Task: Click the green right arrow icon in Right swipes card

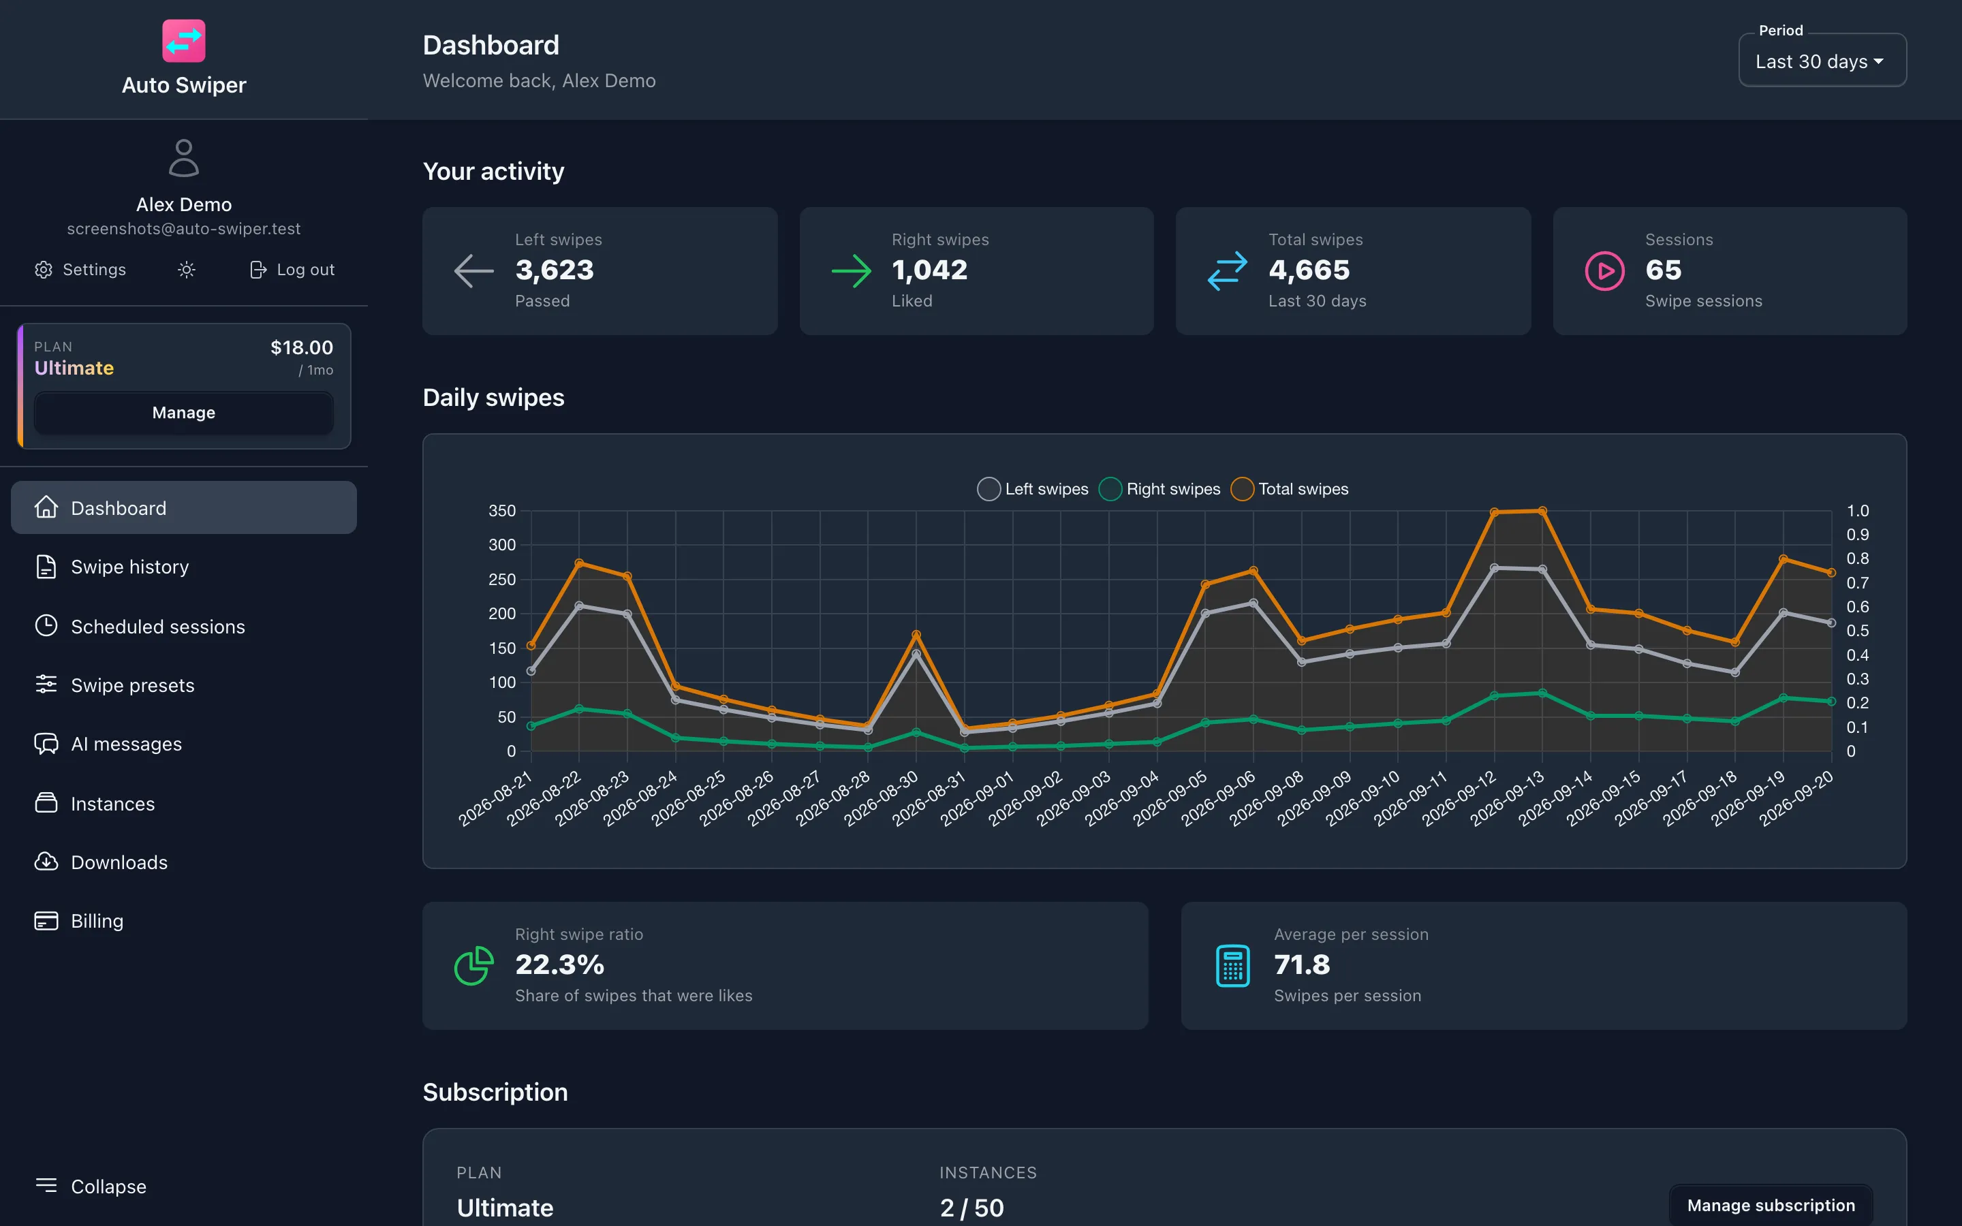Action: tap(852, 271)
